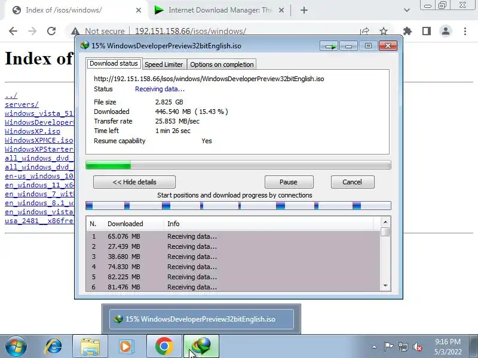The height and width of the screenshot is (358, 478).
Task: Select connection row 2 with 27.439 MB
Action: pyautogui.click(x=233, y=246)
